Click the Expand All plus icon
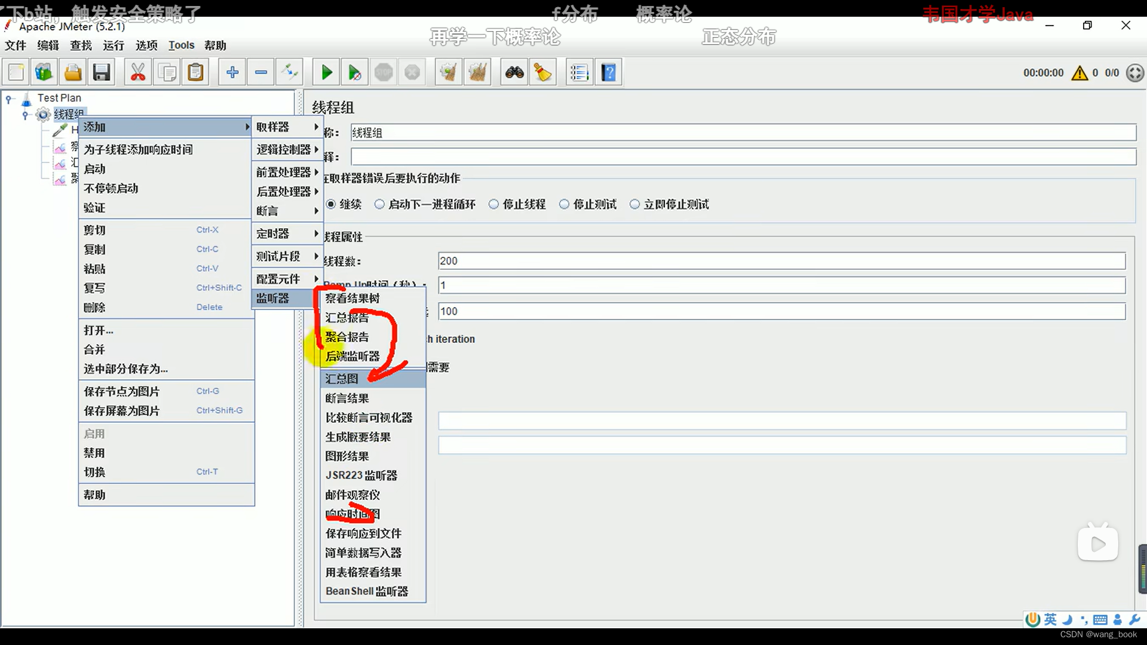 pos(232,73)
